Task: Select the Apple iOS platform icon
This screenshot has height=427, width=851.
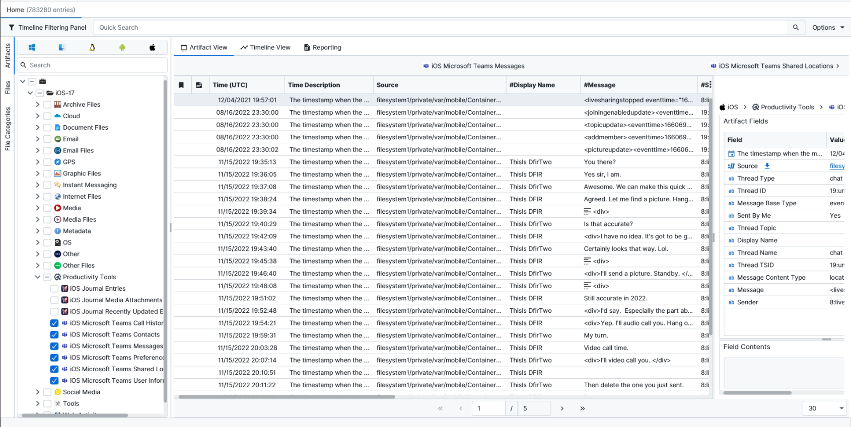Action: tap(152, 47)
